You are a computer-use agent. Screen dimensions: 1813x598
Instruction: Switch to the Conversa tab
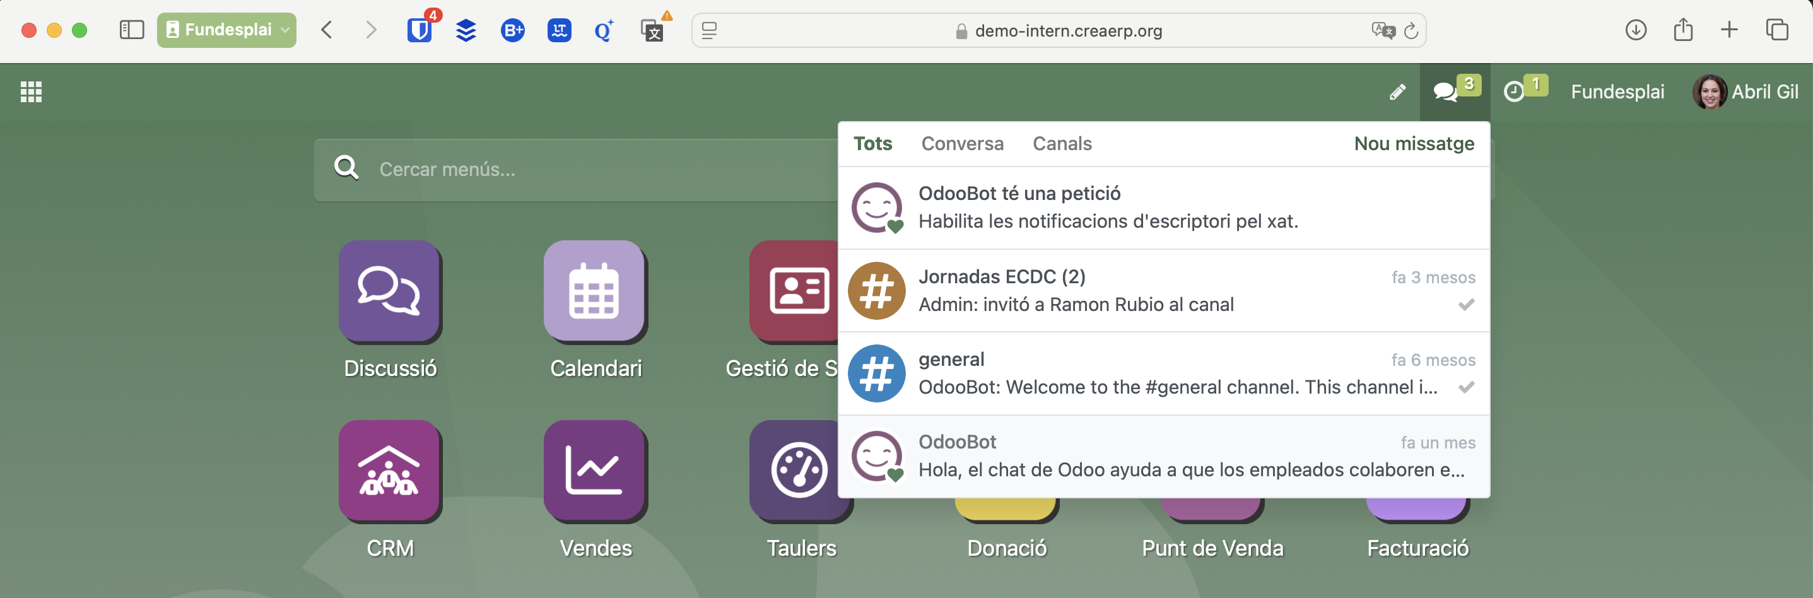click(x=962, y=144)
